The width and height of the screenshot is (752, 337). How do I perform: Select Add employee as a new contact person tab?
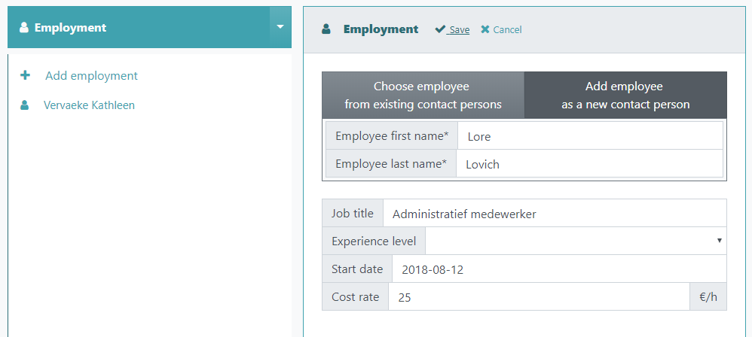pyautogui.click(x=625, y=96)
